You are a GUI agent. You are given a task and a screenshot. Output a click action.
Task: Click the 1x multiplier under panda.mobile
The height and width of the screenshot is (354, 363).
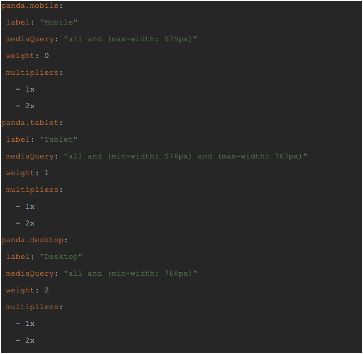coord(30,89)
